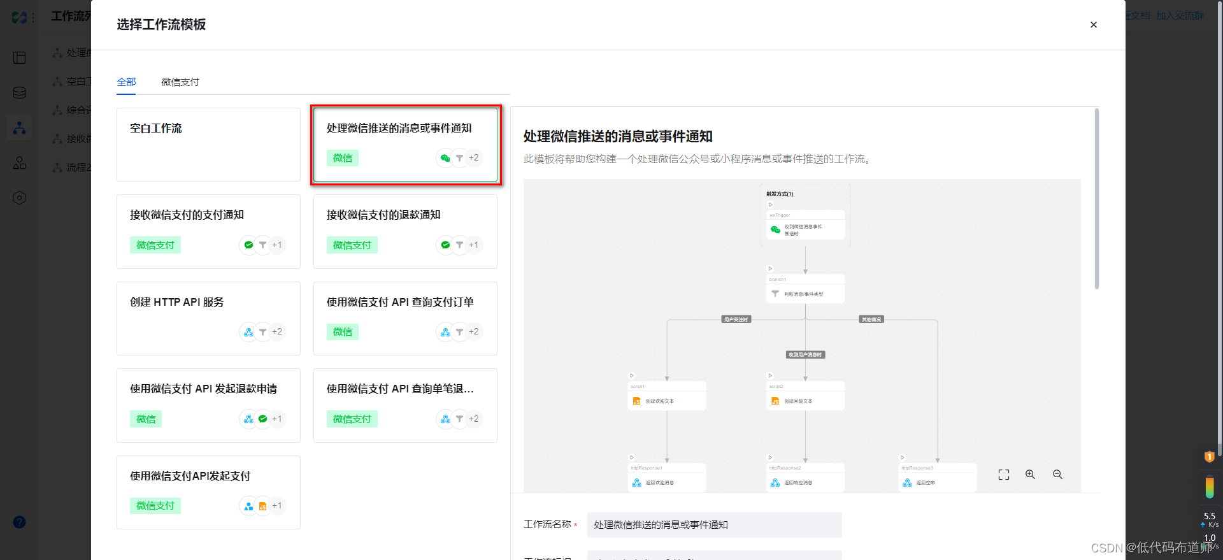Click the 其他情况 branch label
Viewport: 1223px width, 560px height.
[871, 320]
